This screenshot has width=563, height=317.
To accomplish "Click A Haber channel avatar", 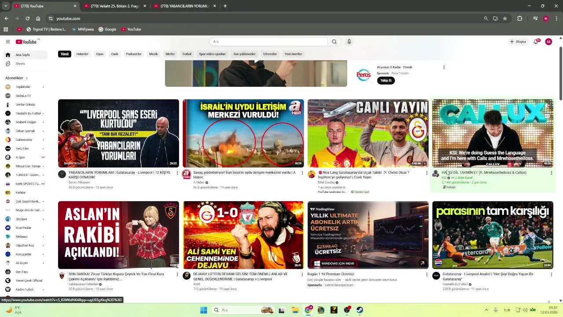I will point(186,174).
